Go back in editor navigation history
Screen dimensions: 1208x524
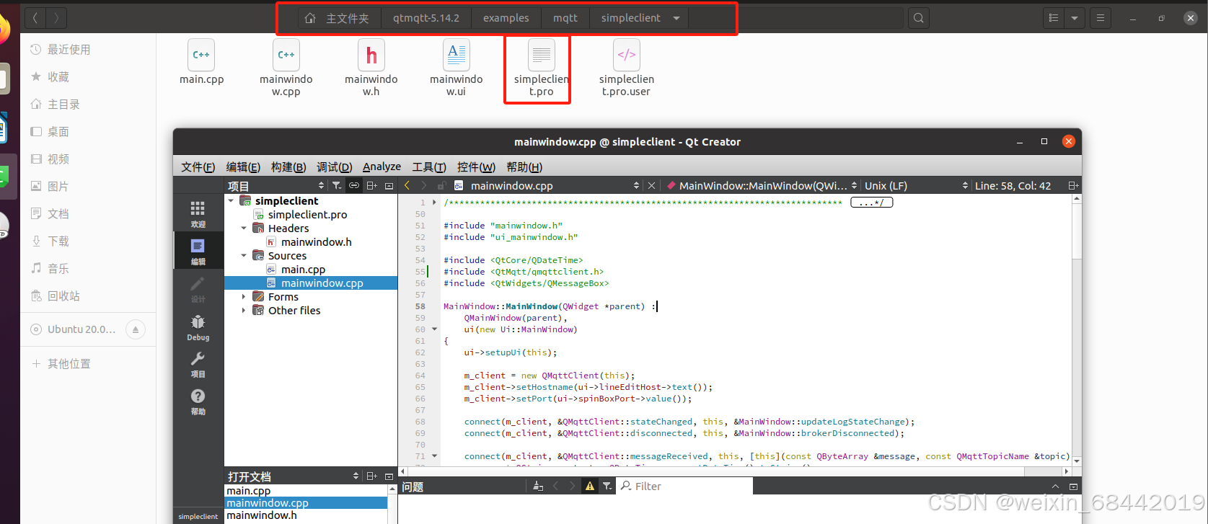pyautogui.click(x=407, y=185)
